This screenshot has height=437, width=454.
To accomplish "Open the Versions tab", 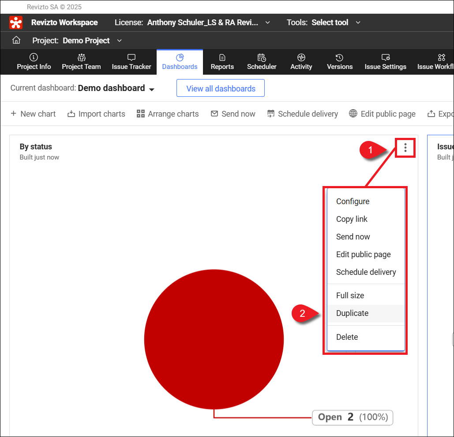I will coord(340,62).
